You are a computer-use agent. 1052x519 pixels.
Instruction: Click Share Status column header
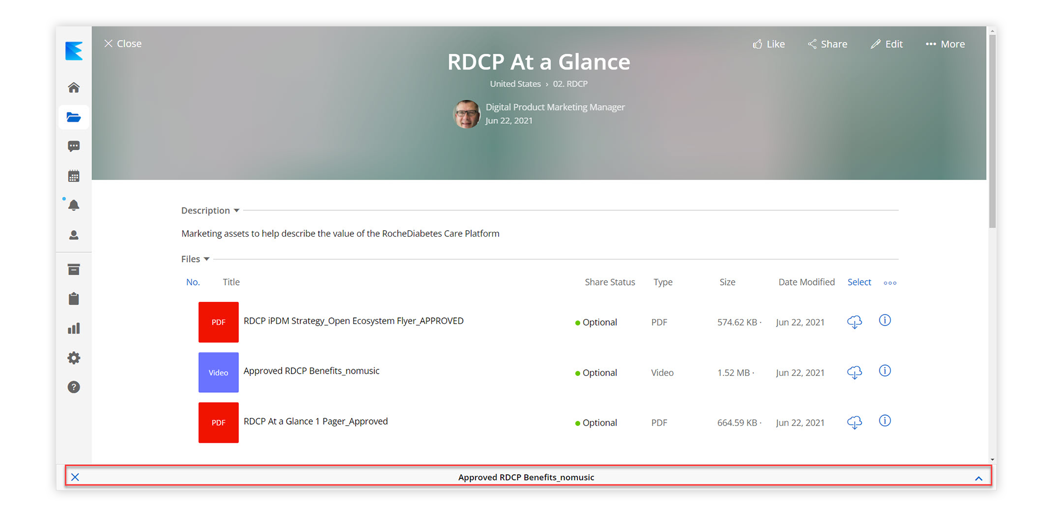click(x=610, y=282)
